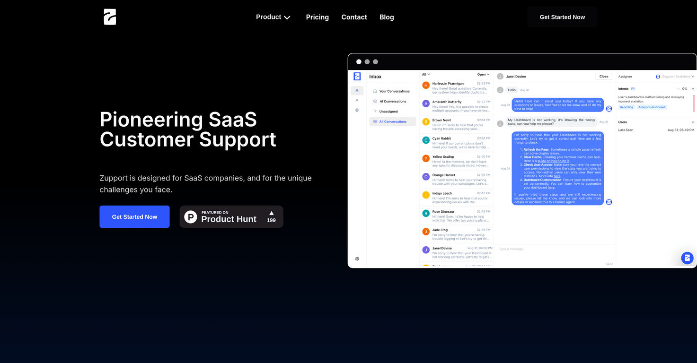
Task: Select the Unassigned inbox folder
Action: point(388,112)
